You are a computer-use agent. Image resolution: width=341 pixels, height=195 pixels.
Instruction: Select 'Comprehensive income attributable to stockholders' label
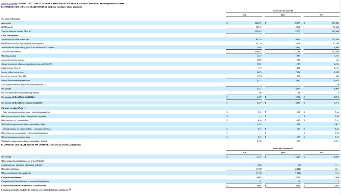tap(23, 186)
